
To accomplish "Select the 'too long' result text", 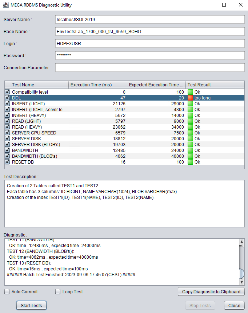I will click(203, 98).
